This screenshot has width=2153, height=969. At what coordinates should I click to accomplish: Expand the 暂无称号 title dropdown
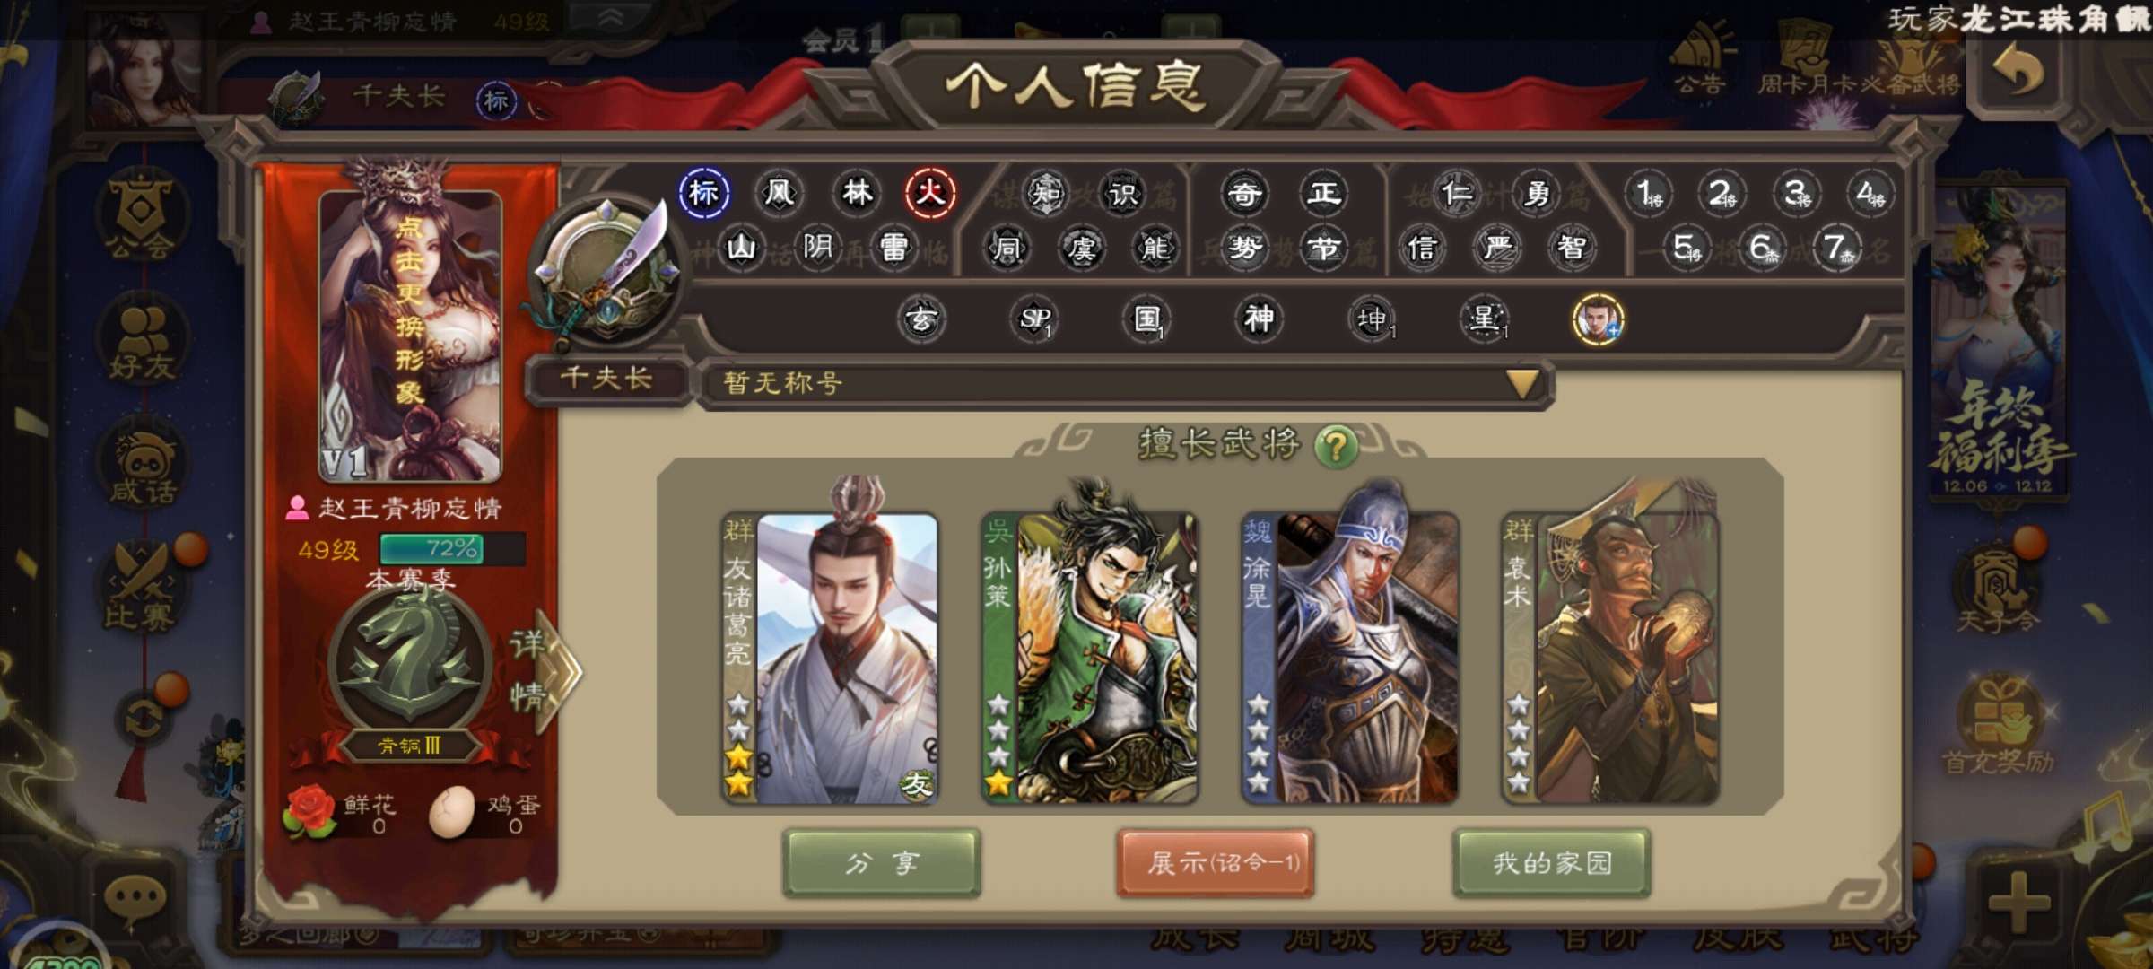pos(1522,384)
